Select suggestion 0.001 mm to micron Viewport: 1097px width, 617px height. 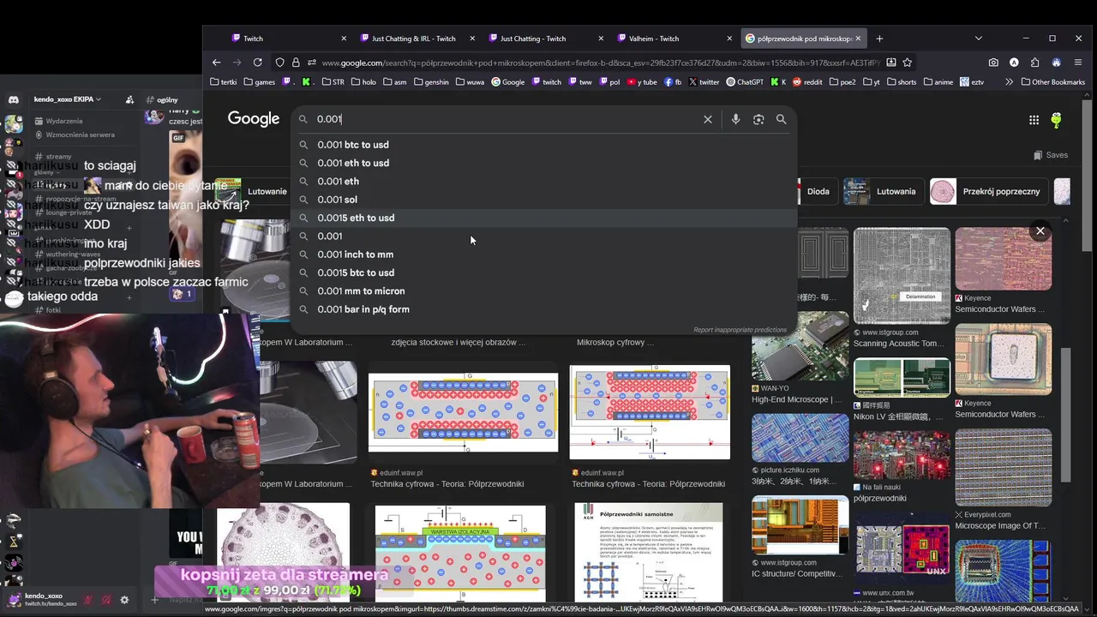point(543,291)
